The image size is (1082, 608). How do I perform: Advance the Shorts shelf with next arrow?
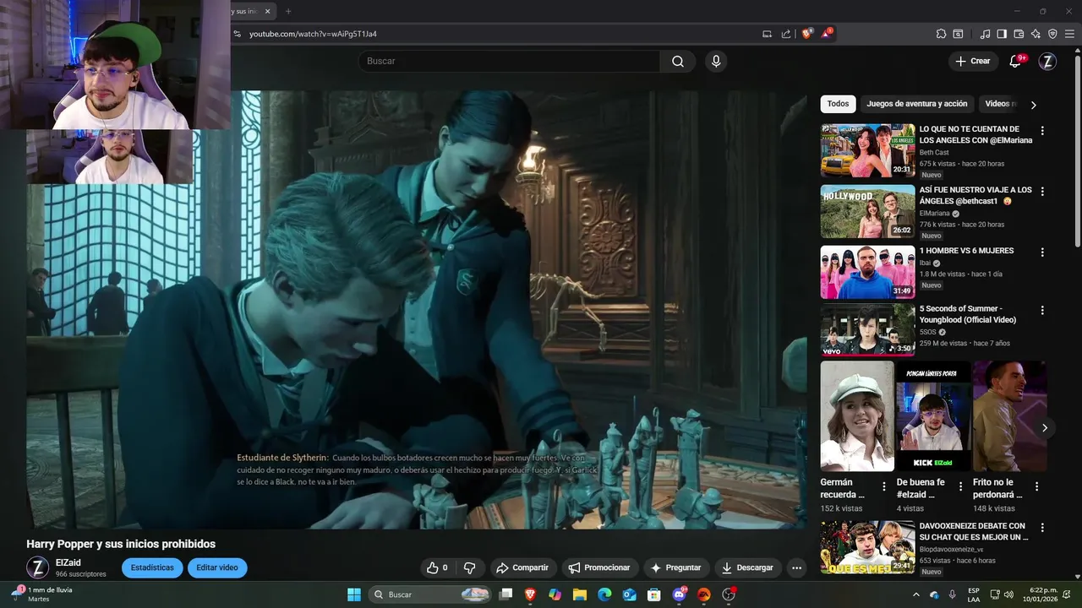pyautogui.click(x=1044, y=427)
